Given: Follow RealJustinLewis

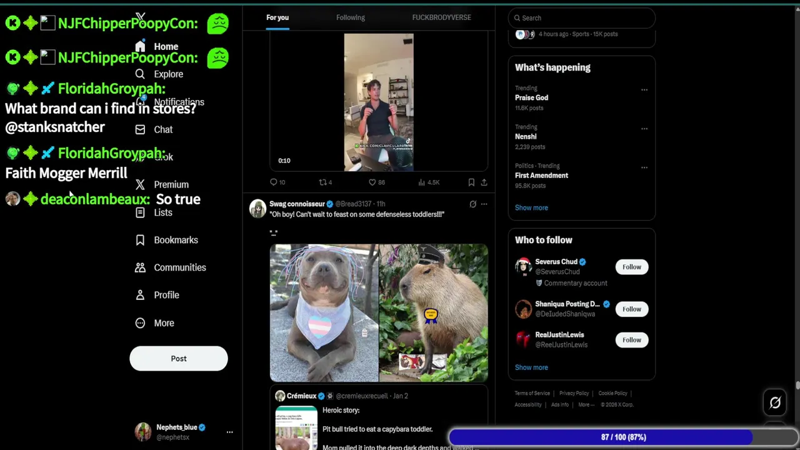Looking at the screenshot, I should [x=632, y=340].
